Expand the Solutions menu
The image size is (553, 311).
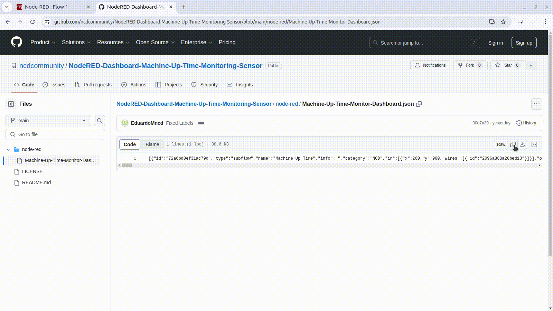pos(76,42)
